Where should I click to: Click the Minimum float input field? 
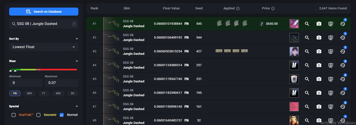click(x=26, y=83)
